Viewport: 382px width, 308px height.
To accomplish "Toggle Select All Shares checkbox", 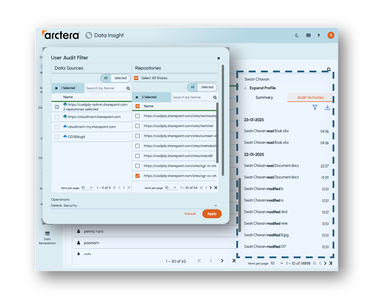I will 136,78.
